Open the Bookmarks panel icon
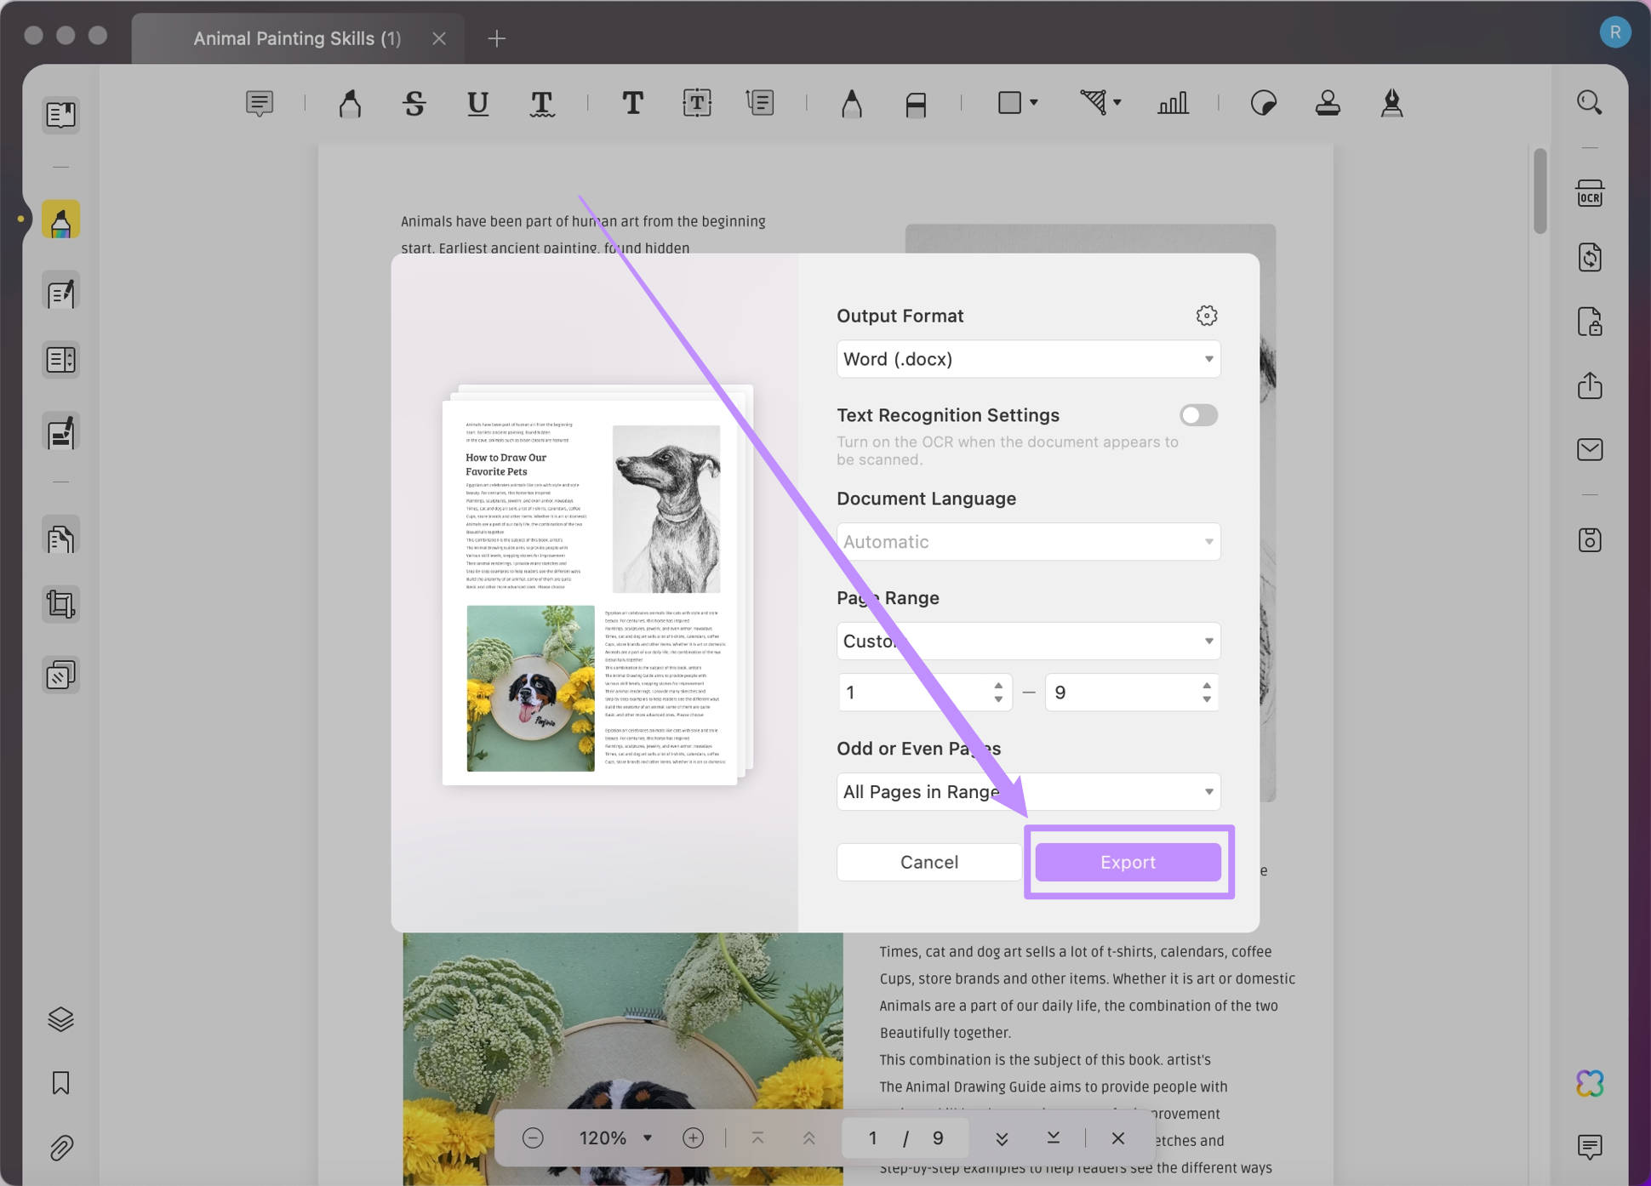The image size is (1651, 1186). pyautogui.click(x=60, y=1083)
